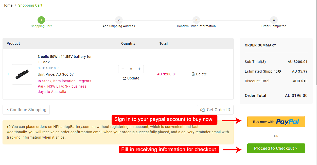This screenshot has height=165, width=317.
Task: Click the Delete trash icon
Action: (193, 74)
